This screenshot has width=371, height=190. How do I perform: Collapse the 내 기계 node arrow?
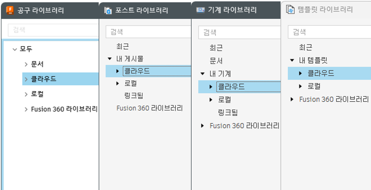point(202,74)
